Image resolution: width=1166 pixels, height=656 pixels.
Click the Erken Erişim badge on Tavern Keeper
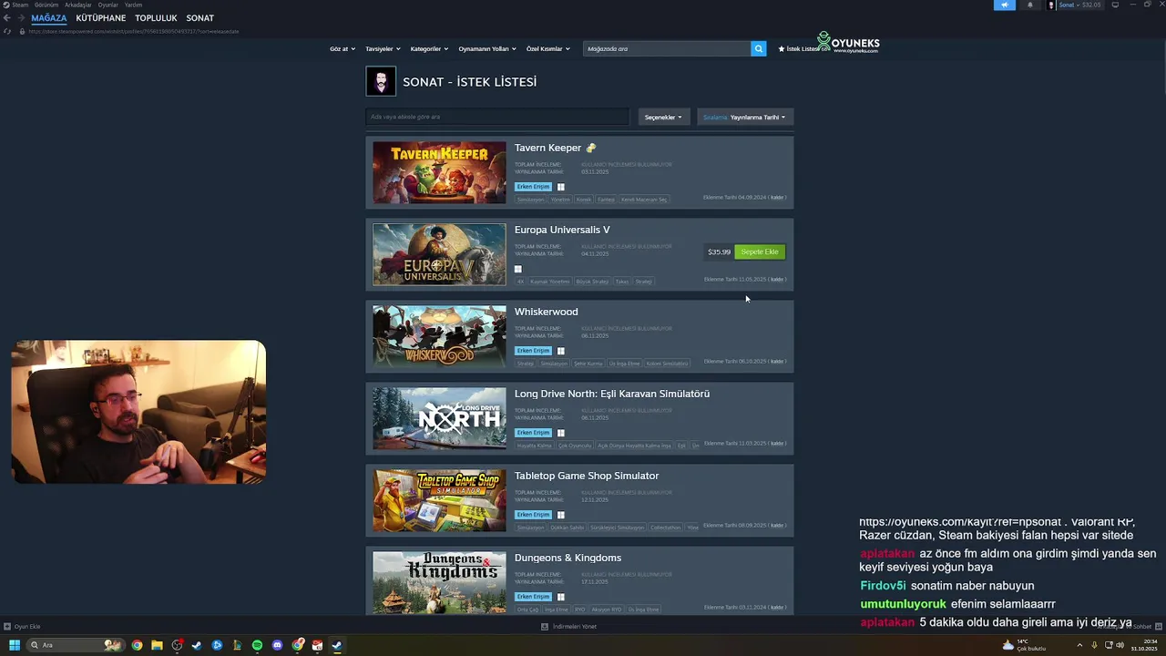534,187
